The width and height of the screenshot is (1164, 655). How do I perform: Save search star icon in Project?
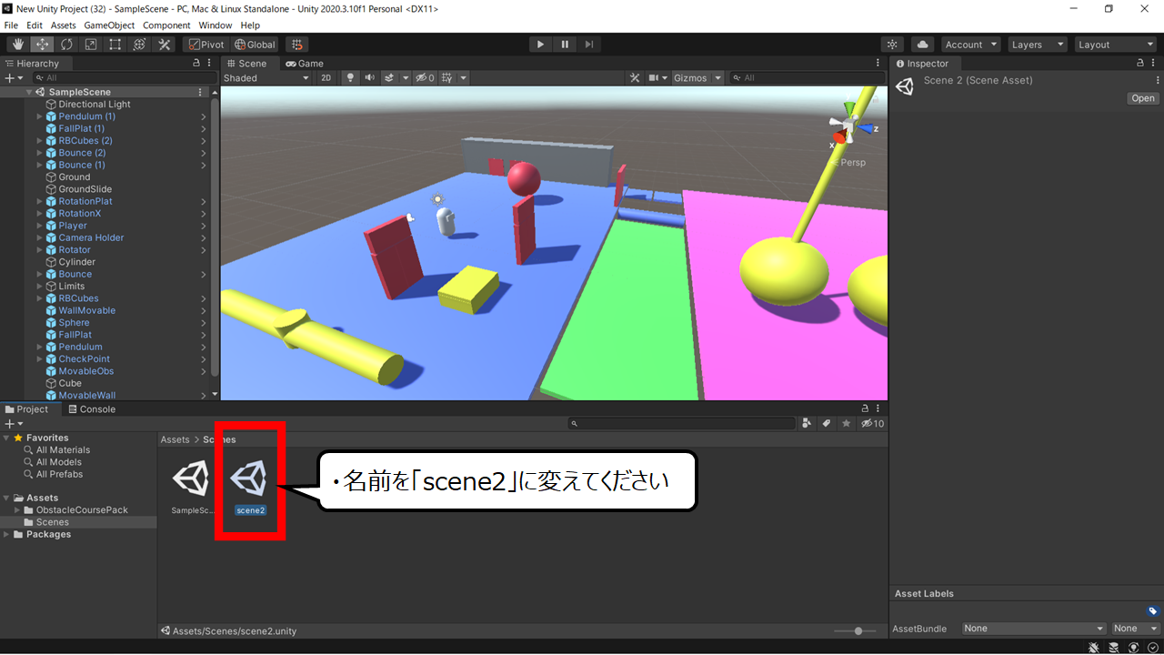(847, 424)
